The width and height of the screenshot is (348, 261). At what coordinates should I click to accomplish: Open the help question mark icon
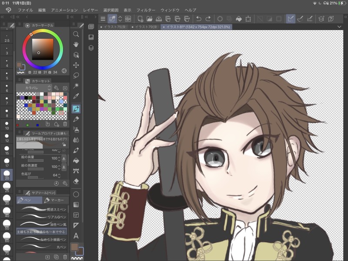click(x=331, y=19)
